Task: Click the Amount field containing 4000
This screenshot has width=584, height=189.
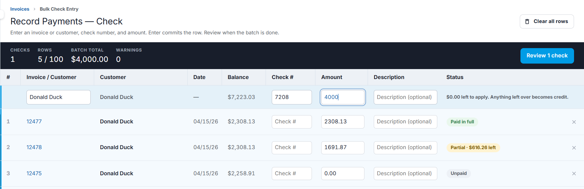Action: tap(342, 97)
